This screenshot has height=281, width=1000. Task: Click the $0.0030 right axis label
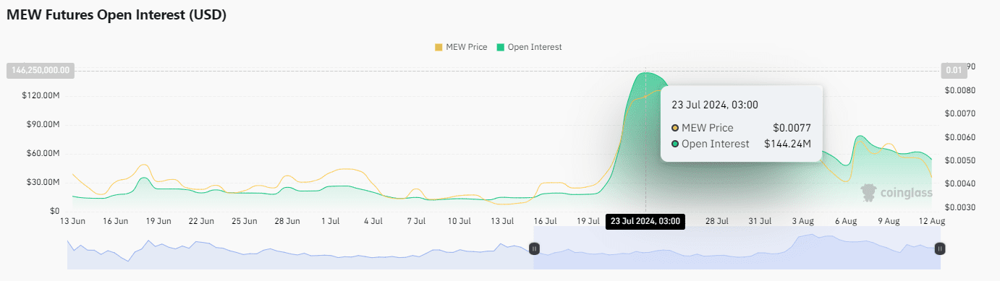(960, 207)
